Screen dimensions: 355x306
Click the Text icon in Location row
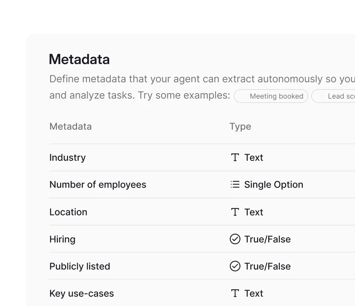click(x=235, y=212)
